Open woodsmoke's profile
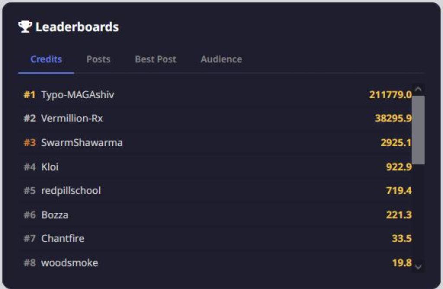443x289 pixels. tap(70, 263)
